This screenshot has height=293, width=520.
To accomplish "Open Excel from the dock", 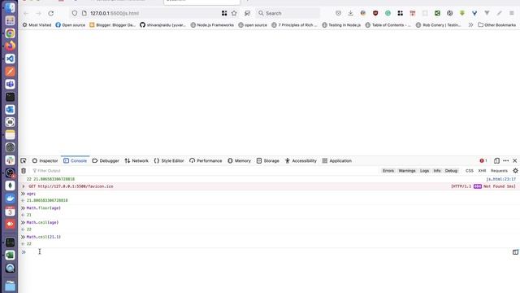I will click(11, 255).
